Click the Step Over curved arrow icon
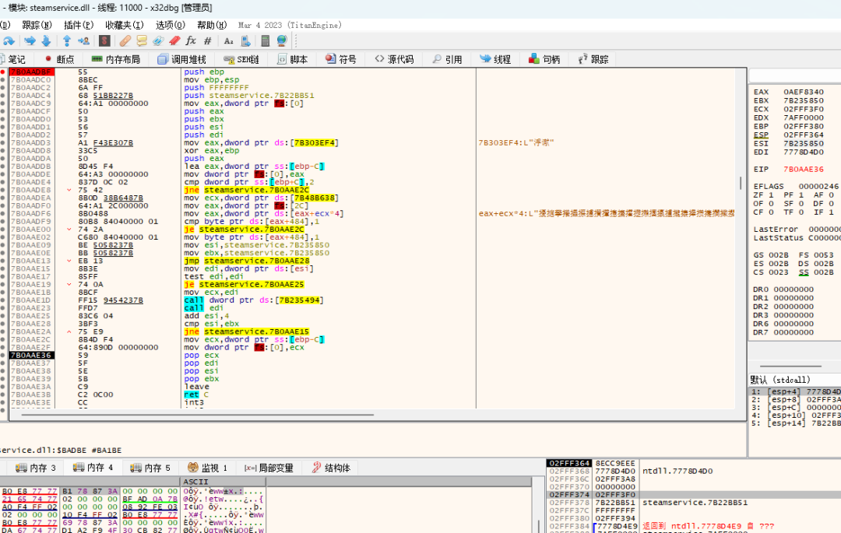 [9, 40]
